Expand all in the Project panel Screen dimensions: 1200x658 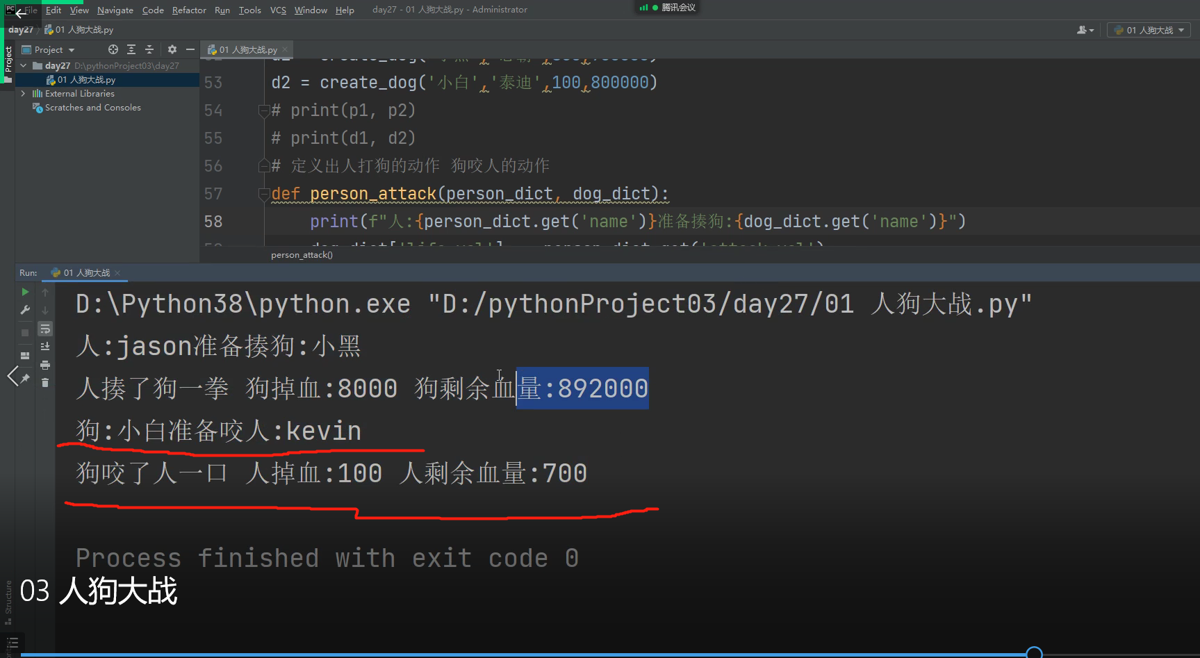(x=131, y=49)
